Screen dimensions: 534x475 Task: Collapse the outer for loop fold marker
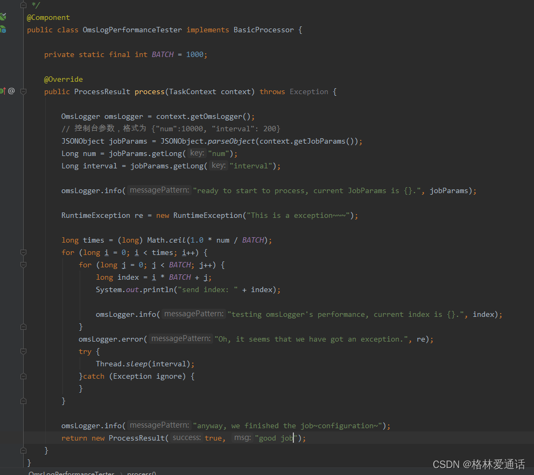pos(23,252)
